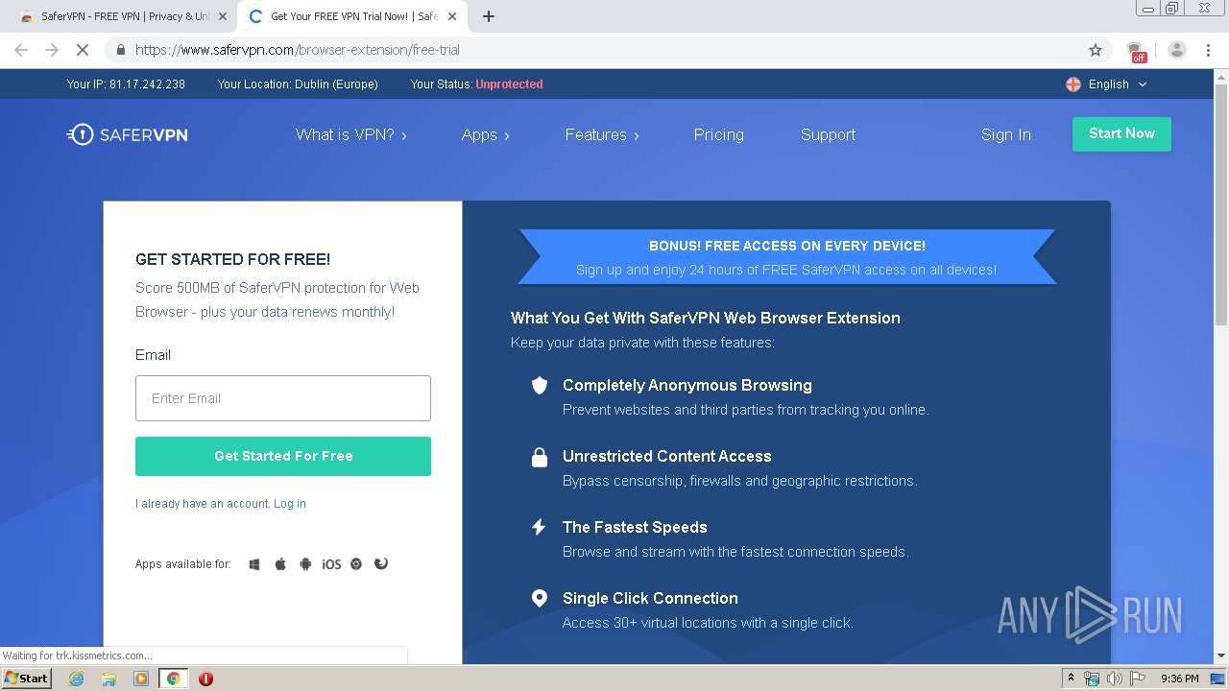Focus the Enter Email field

[x=283, y=398]
